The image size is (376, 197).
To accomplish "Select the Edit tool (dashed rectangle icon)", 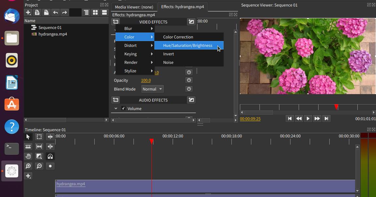I will point(39,137).
